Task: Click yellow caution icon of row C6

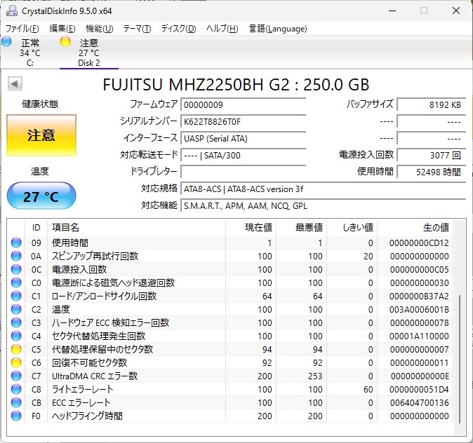Action: pos(16,362)
